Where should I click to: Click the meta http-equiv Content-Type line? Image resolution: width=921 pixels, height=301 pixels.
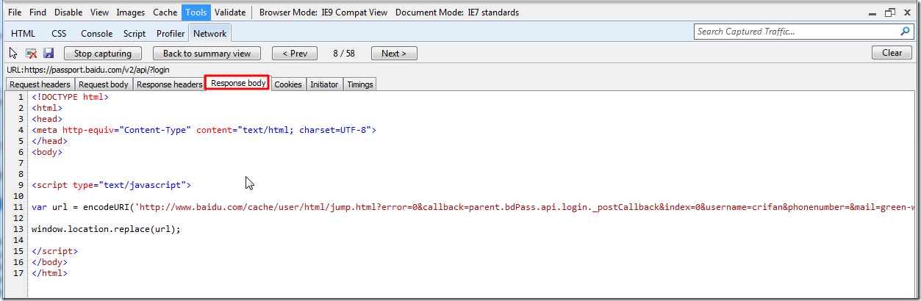coord(204,130)
